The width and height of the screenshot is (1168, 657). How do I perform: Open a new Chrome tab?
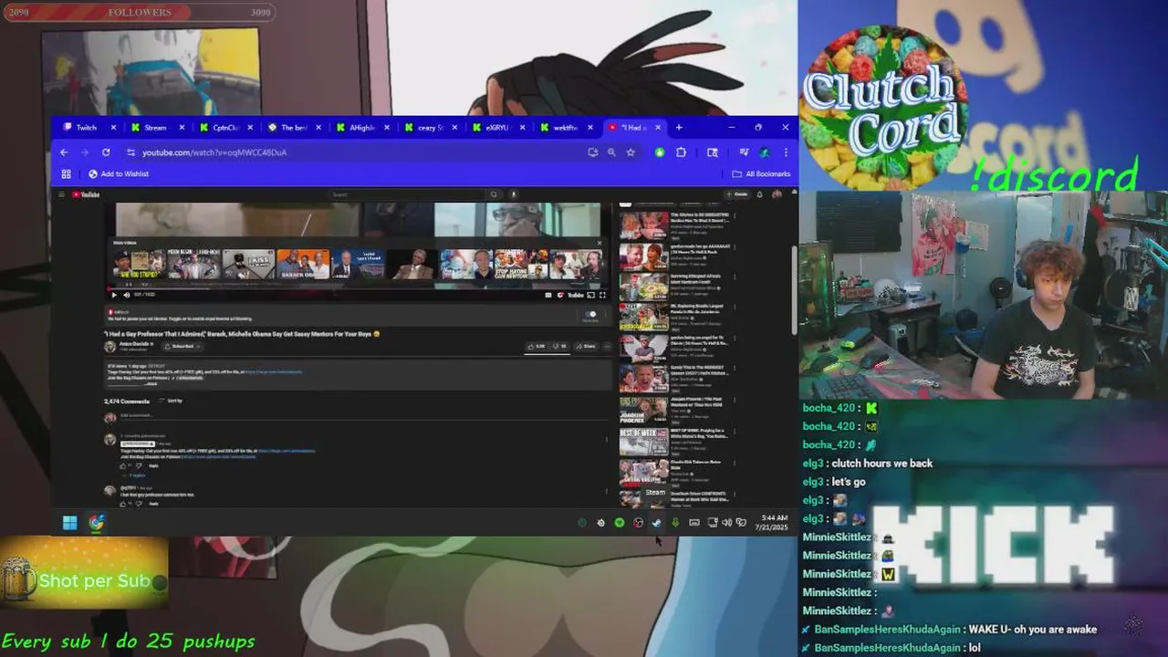(679, 128)
